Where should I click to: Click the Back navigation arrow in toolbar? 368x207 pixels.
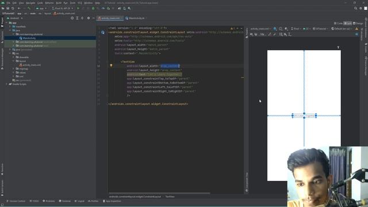(19, 8)
